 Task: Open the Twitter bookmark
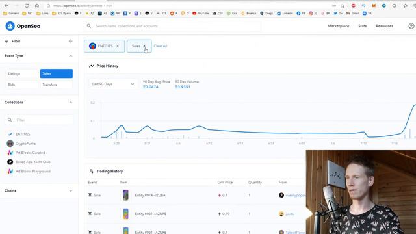click(338, 13)
